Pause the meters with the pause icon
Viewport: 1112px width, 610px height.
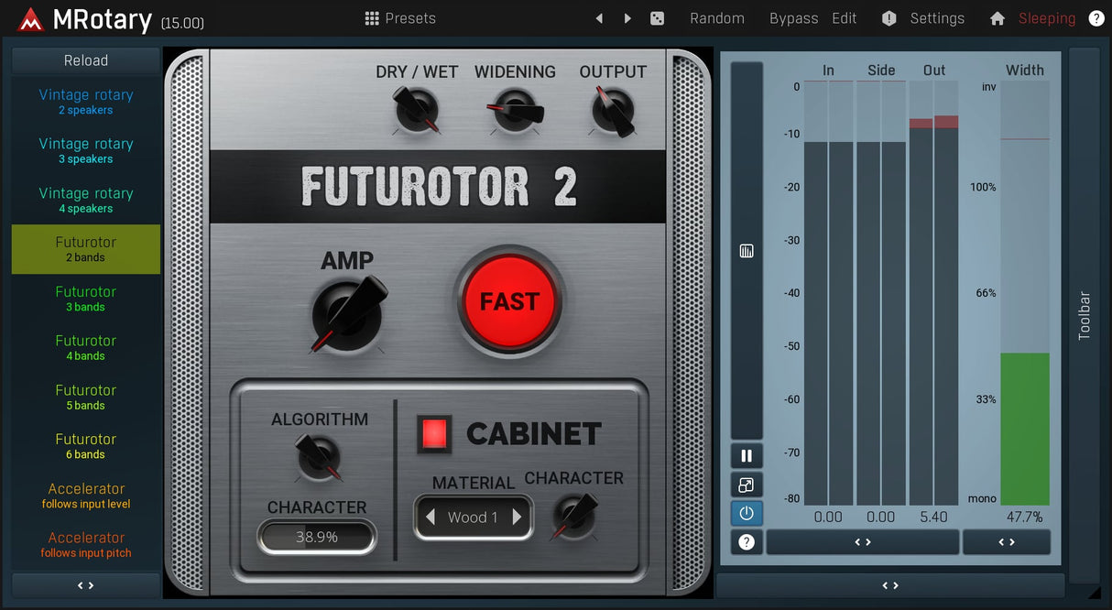pyautogui.click(x=747, y=456)
